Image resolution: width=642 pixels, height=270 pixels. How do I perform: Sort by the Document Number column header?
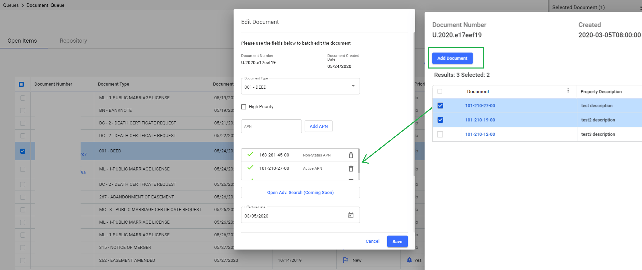pyautogui.click(x=53, y=84)
